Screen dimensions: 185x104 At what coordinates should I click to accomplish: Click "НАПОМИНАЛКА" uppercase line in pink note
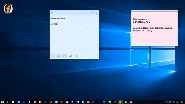(x=141, y=22)
